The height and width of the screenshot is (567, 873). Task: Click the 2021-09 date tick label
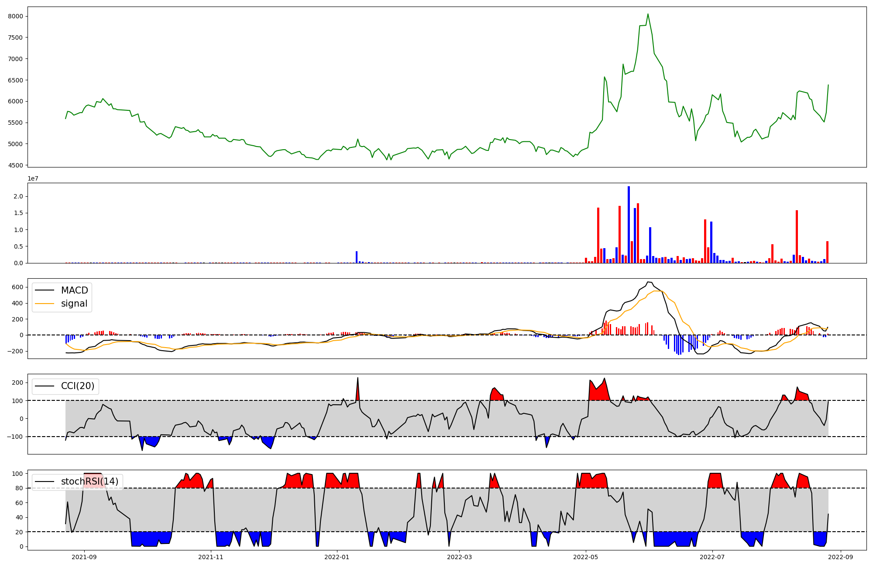point(84,557)
